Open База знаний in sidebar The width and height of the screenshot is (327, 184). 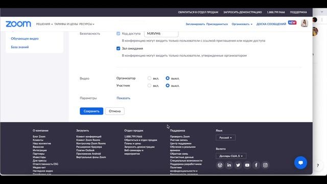pyautogui.click(x=20, y=47)
